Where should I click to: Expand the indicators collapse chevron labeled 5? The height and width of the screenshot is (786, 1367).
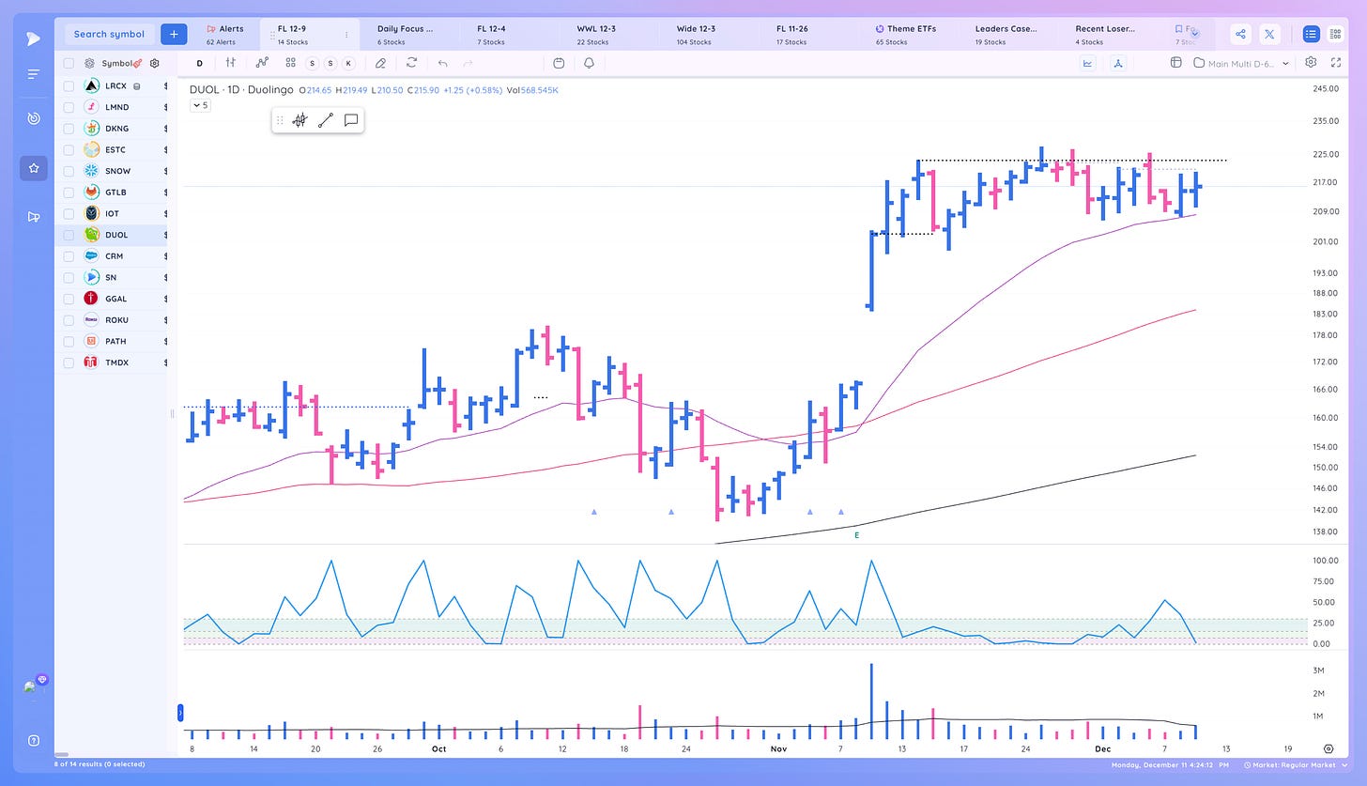(x=200, y=105)
